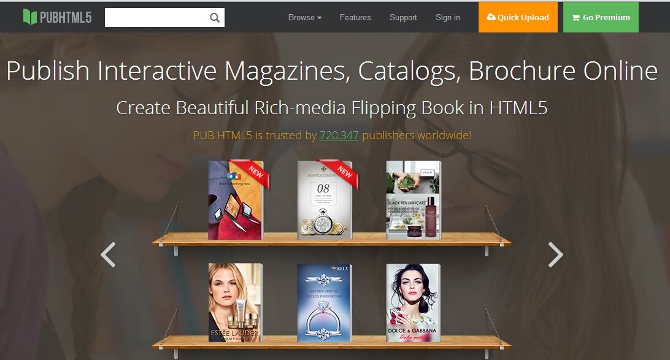Screen dimensions: 670x360
Task: Open the Support page
Action: [x=403, y=18]
